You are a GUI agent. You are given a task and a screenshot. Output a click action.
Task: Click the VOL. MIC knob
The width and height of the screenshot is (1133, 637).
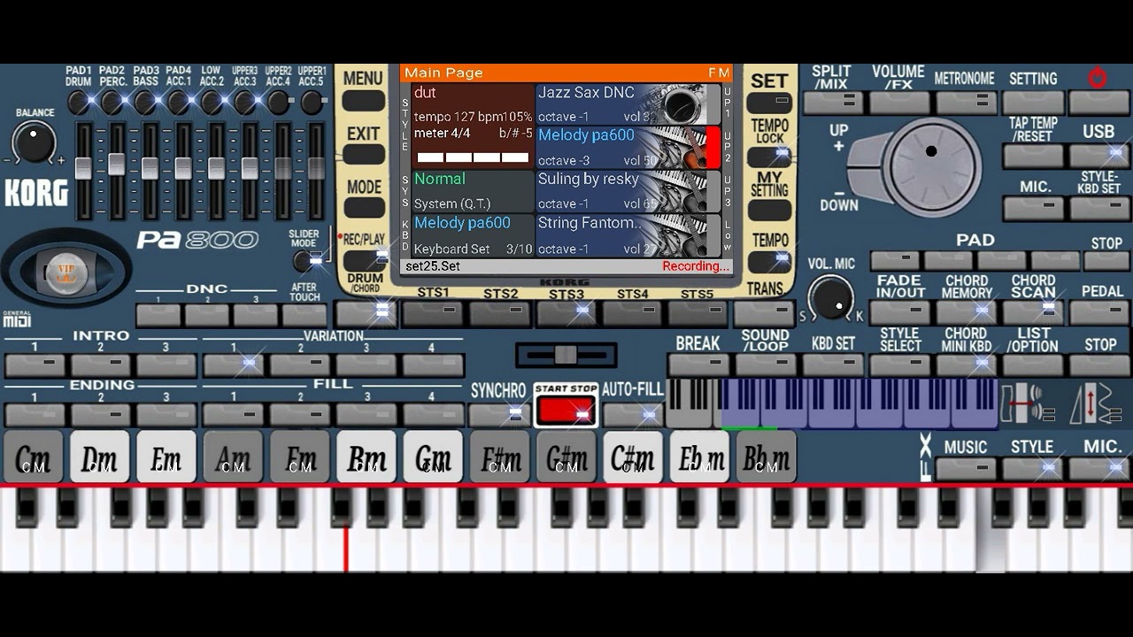point(832,297)
